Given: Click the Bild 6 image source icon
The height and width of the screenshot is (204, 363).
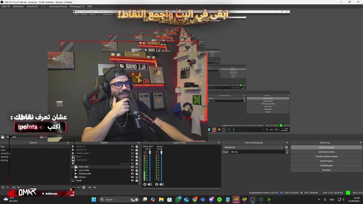Looking at the screenshot, I should click(73, 157).
